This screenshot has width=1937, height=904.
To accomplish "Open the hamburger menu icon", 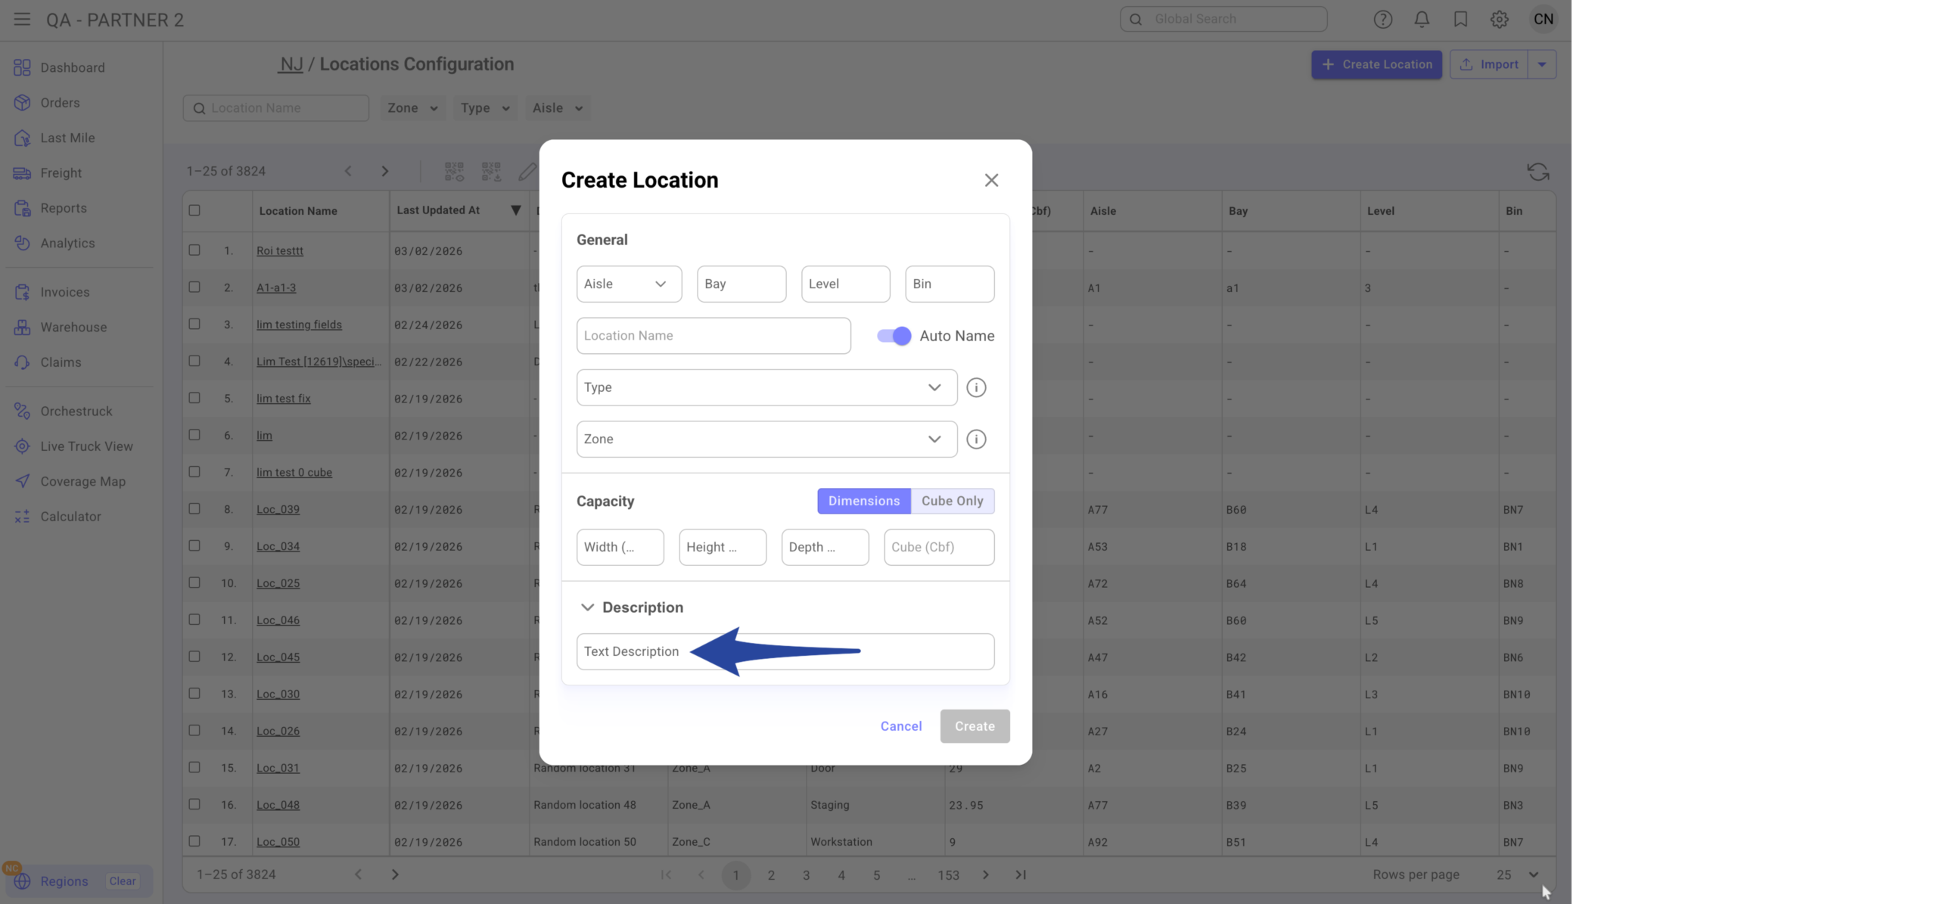I will coord(22,20).
